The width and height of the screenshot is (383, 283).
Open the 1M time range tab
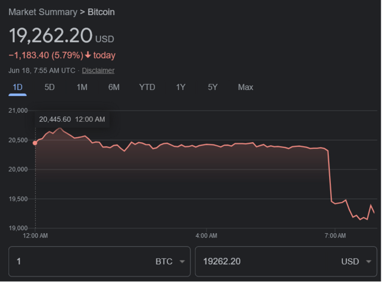click(82, 88)
